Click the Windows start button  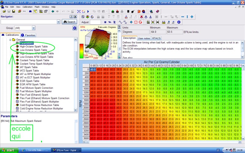point(9,150)
